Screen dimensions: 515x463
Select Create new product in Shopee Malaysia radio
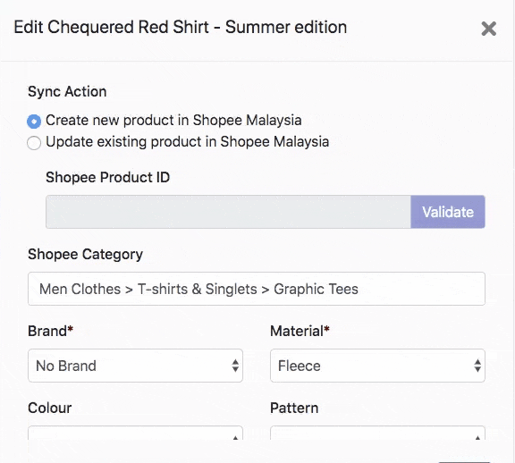[34, 122]
